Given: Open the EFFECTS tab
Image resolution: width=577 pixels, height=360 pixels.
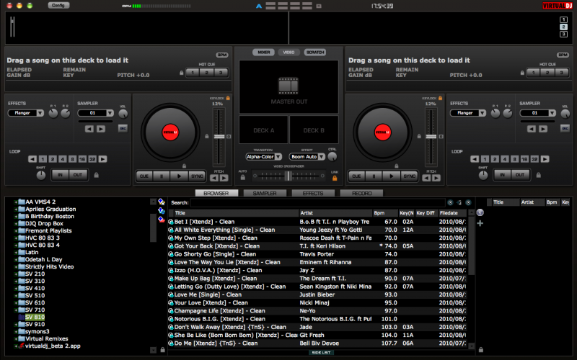Looking at the screenshot, I should pyautogui.click(x=313, y=193).
